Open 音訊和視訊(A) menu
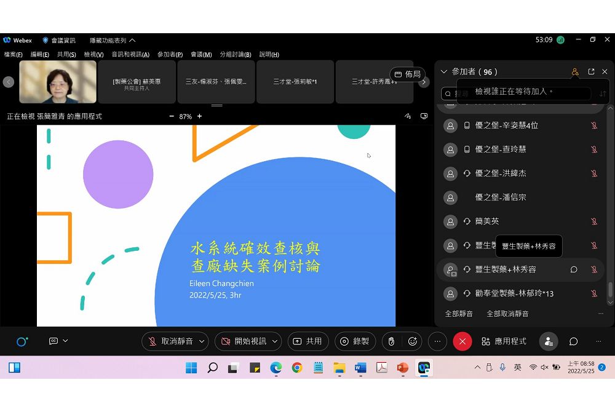The width and height of the screenshot is (615, 412). point(130,55)
